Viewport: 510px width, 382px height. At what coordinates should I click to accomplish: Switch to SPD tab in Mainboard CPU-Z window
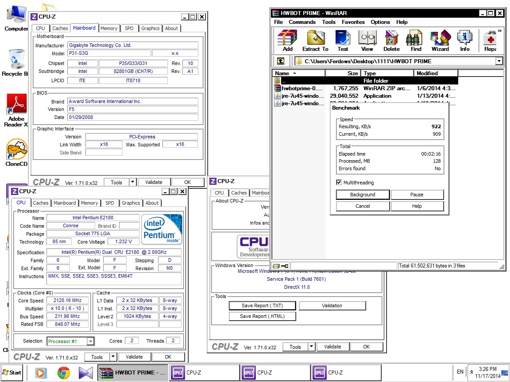[x=129, y=28]
